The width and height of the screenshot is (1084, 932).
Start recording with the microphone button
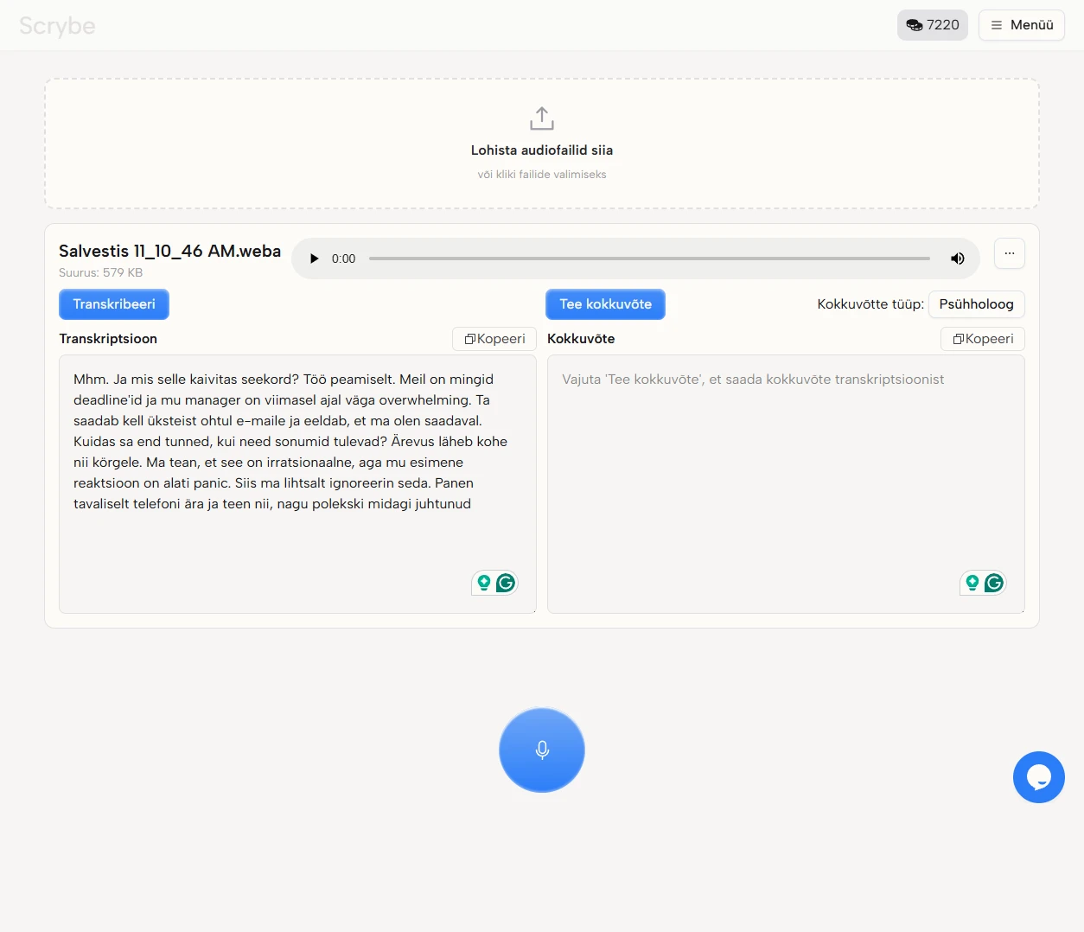(542, 750)
